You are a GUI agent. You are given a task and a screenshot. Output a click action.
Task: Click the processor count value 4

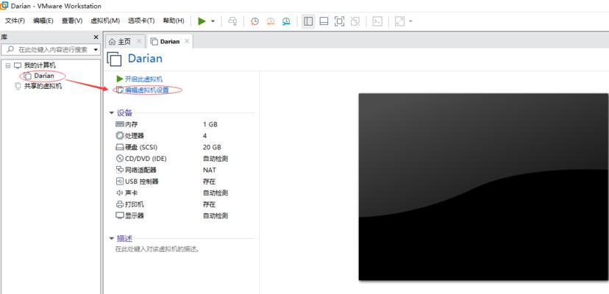[x=204, y=135]
